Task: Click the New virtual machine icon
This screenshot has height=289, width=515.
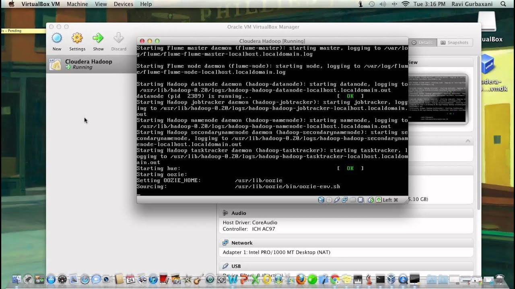Action: tap(57, 38)
